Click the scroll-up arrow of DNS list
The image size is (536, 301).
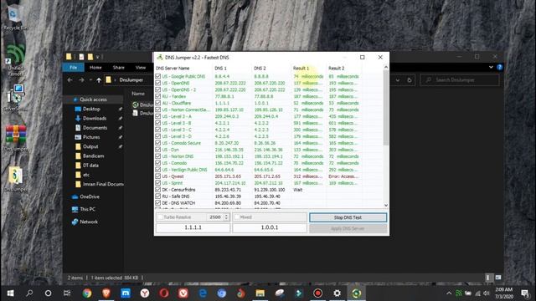(386, 67)
